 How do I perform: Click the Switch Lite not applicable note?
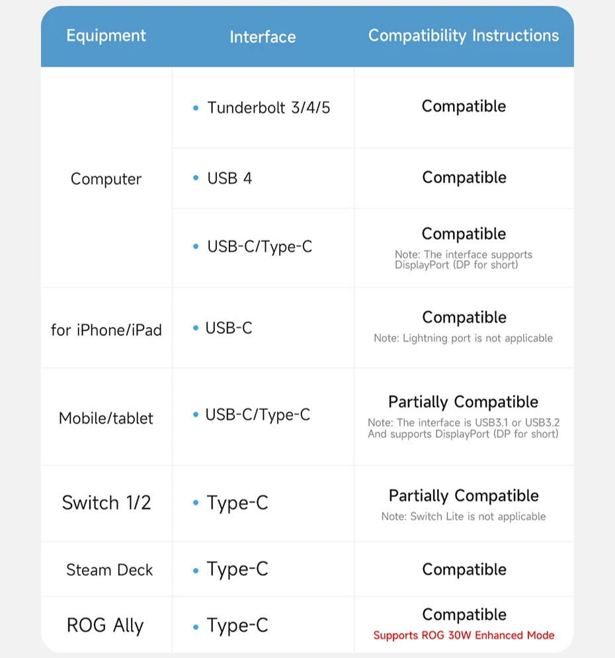tap(463, 516)
